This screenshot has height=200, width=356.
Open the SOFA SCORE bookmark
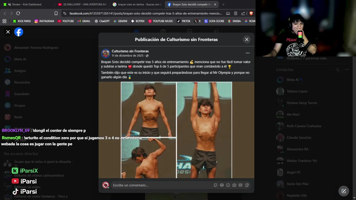click(x=214, y=21)
